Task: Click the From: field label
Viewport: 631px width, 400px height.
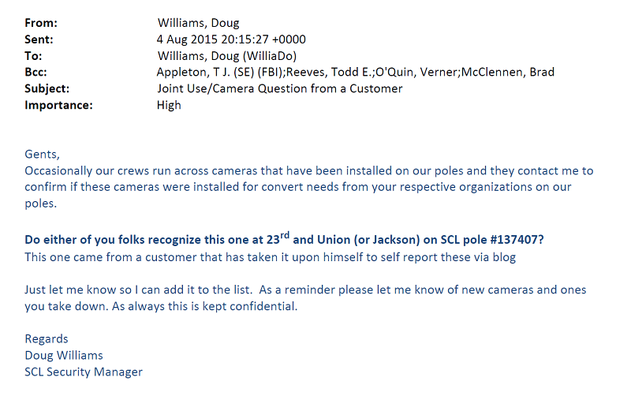Action: pos(41,23)
